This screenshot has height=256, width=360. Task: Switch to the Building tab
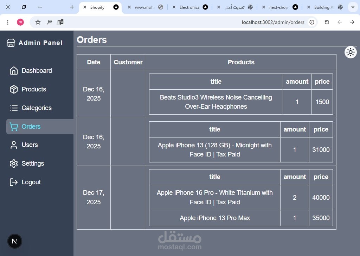324,7
